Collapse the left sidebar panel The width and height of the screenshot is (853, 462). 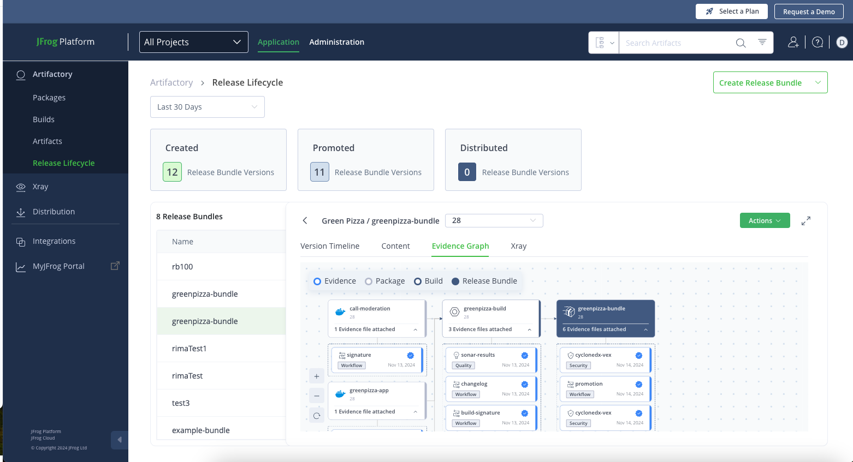(x=119, y=440)
